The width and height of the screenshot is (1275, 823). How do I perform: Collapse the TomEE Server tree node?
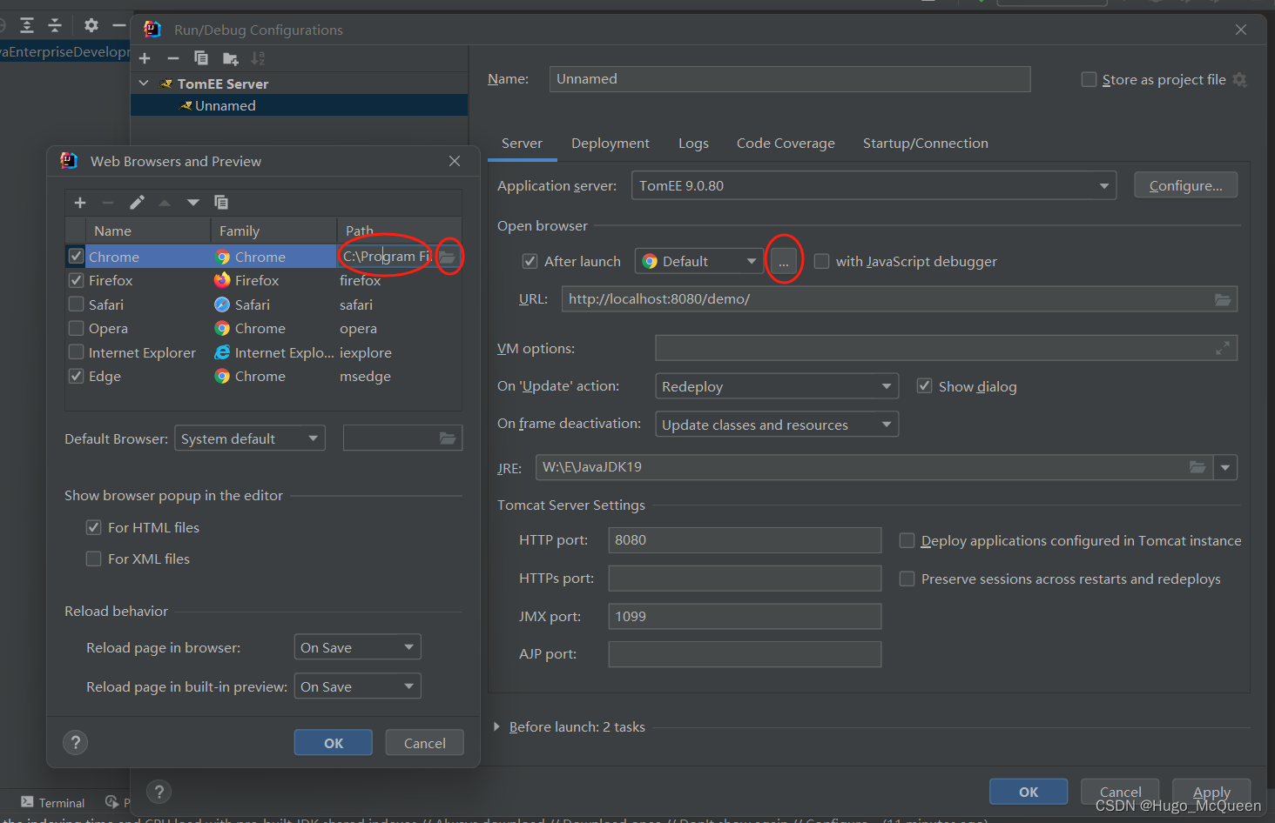pyautogui.click(x=144, y=84)
